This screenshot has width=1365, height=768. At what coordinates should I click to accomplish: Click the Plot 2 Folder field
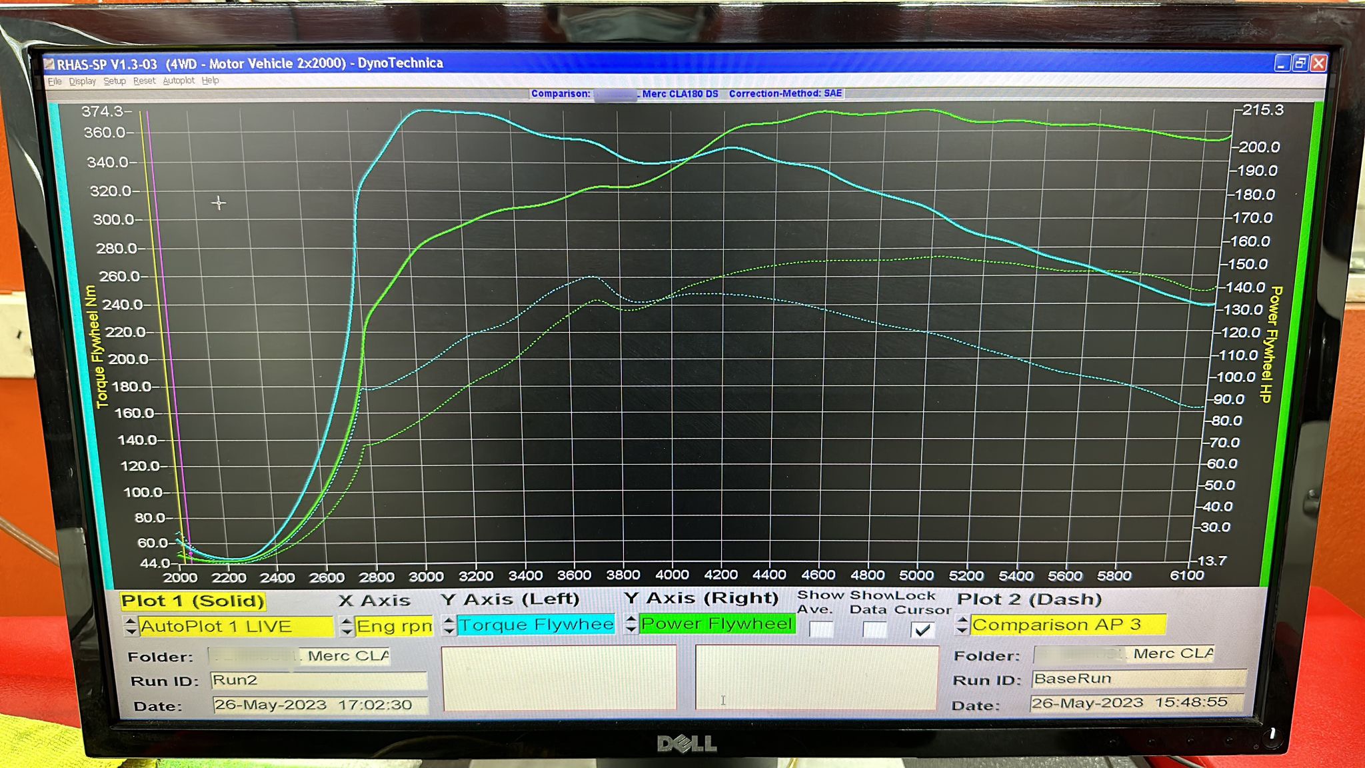[1124, 654]
